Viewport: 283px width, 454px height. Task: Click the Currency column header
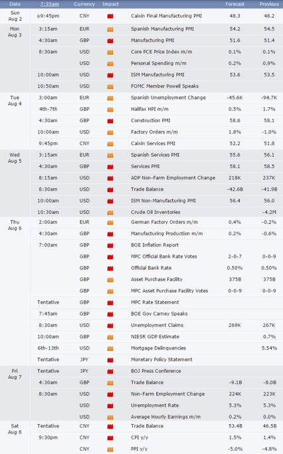[84, 4]
